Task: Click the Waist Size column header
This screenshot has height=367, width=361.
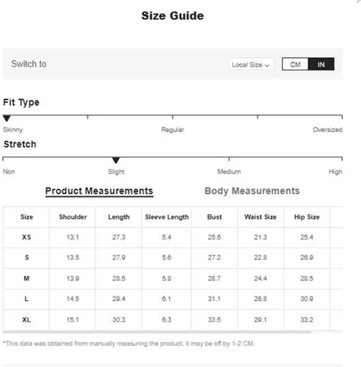Action: click(x=260, y=217)
